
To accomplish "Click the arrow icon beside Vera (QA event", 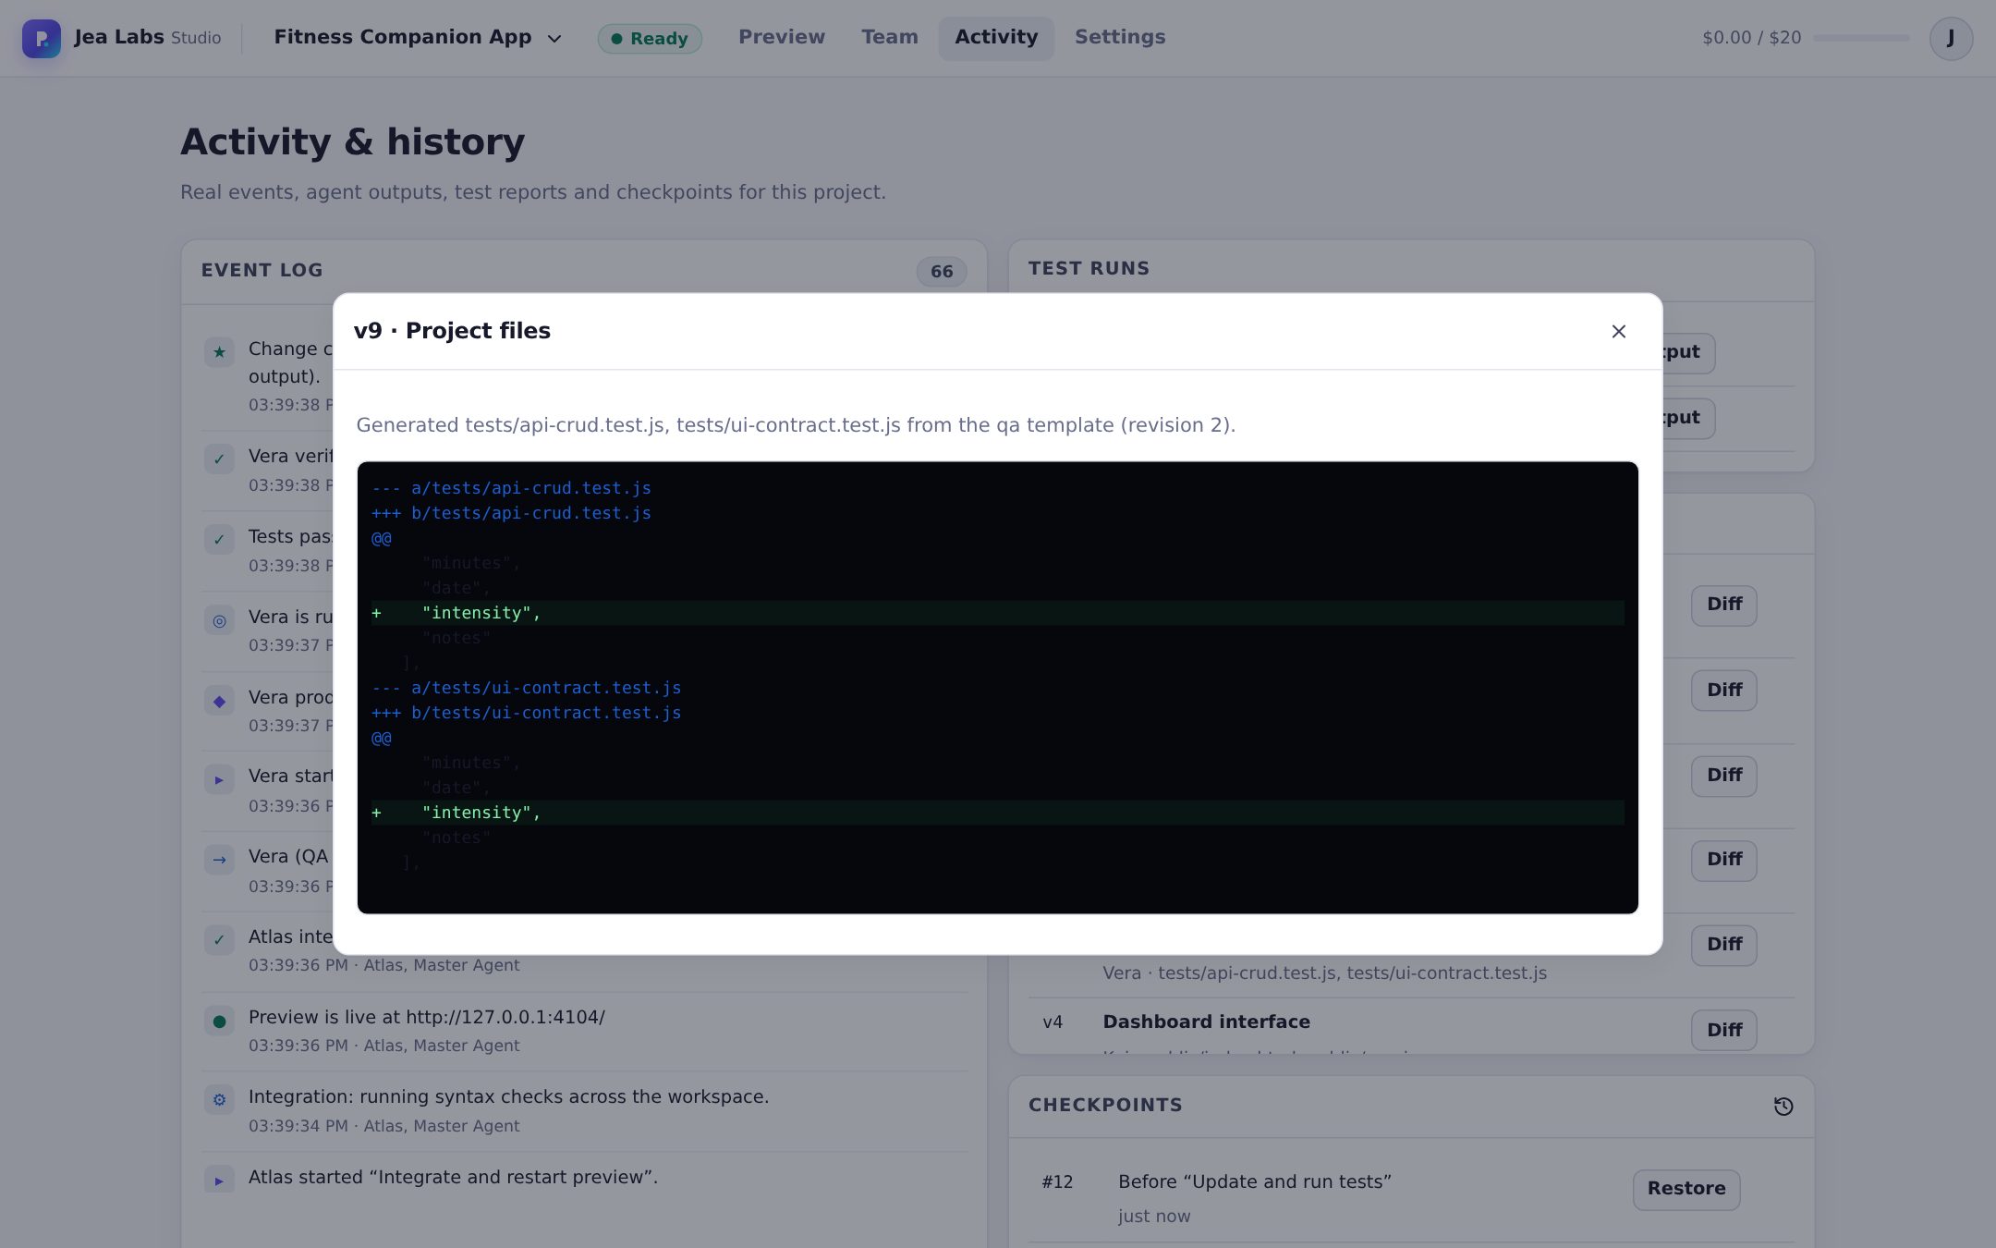I will click(219, 860).
